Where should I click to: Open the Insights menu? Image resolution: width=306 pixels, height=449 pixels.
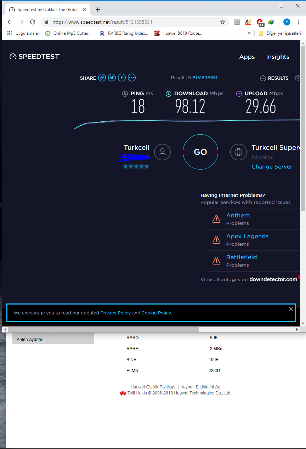pyautogui.click(x=278, y=57)
